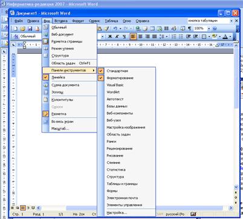Open the Файл menu
The image size is (243, 219).
coord(19,21)
